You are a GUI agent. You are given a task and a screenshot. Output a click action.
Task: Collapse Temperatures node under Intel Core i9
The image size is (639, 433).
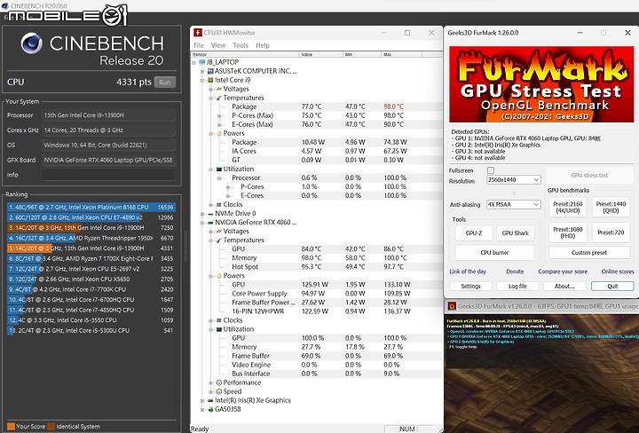(x=211, y=98)
